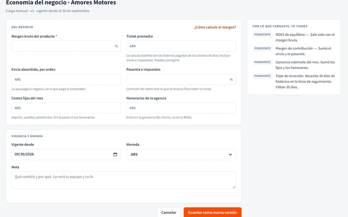348x217 pixels.
Task: Click the 'Tope de inversión' description text
Action: click(x=305, y=82)
